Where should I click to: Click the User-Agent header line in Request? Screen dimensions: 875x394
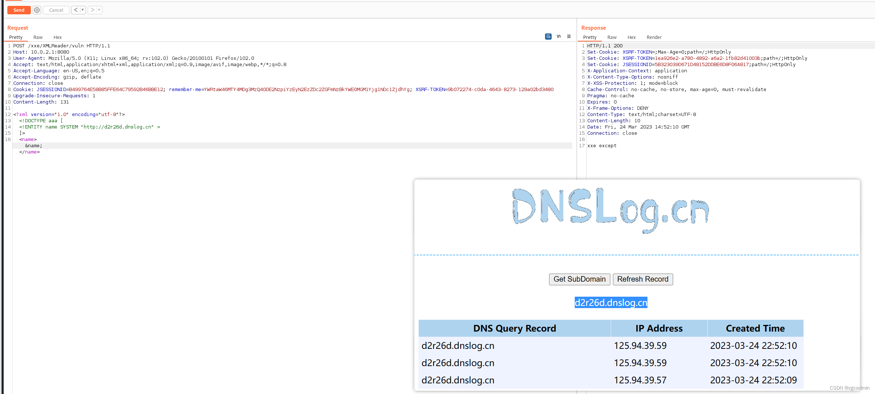pos(134,58)
